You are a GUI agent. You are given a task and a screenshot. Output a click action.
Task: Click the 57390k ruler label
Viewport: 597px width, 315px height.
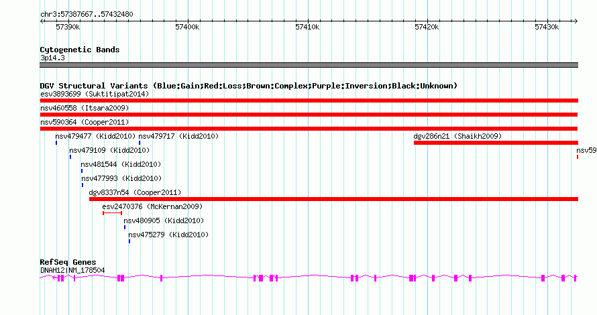pos(68,27)
